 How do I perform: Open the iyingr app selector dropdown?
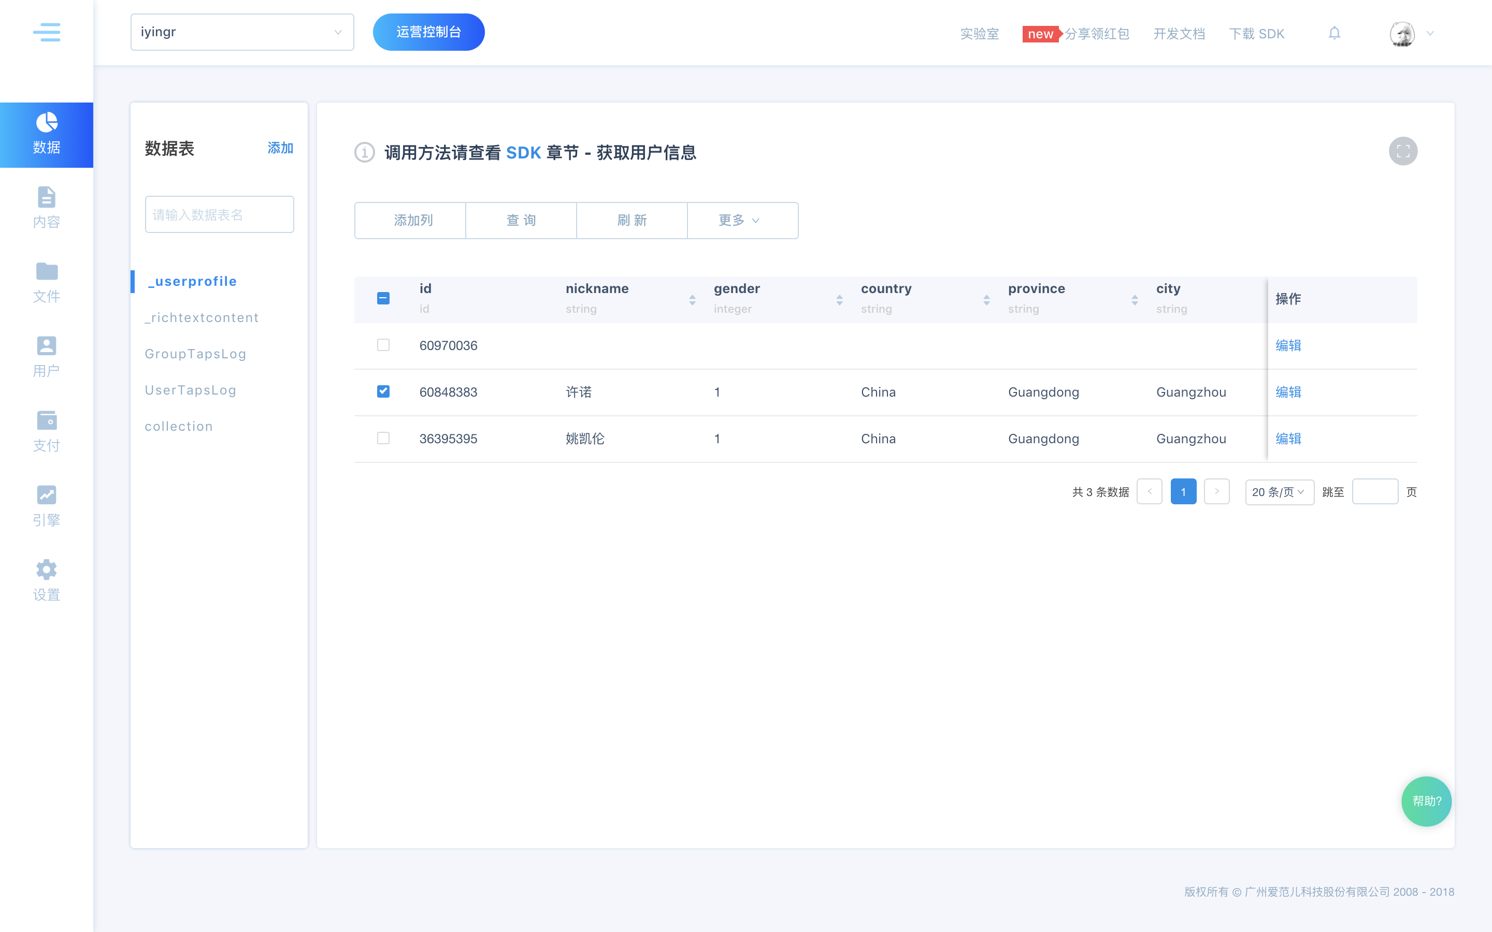pos(242,32)
